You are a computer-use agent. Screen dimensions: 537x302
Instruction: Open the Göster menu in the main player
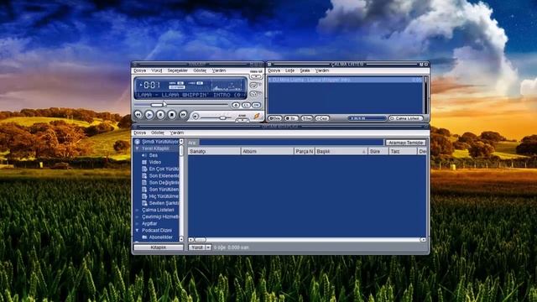tap(200, 70)
